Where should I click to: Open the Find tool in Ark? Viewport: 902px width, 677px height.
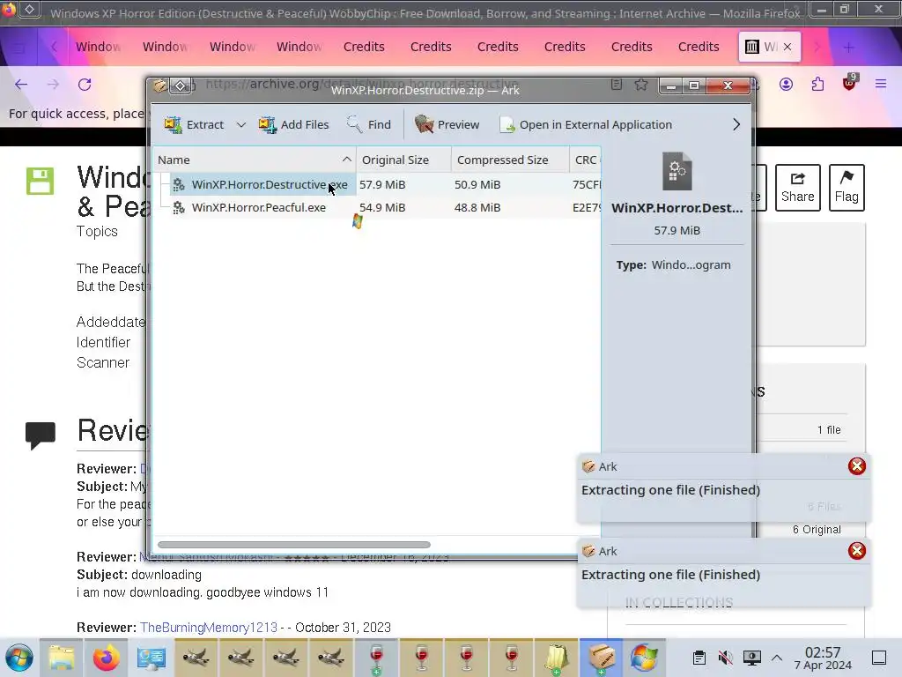point(369,124)
